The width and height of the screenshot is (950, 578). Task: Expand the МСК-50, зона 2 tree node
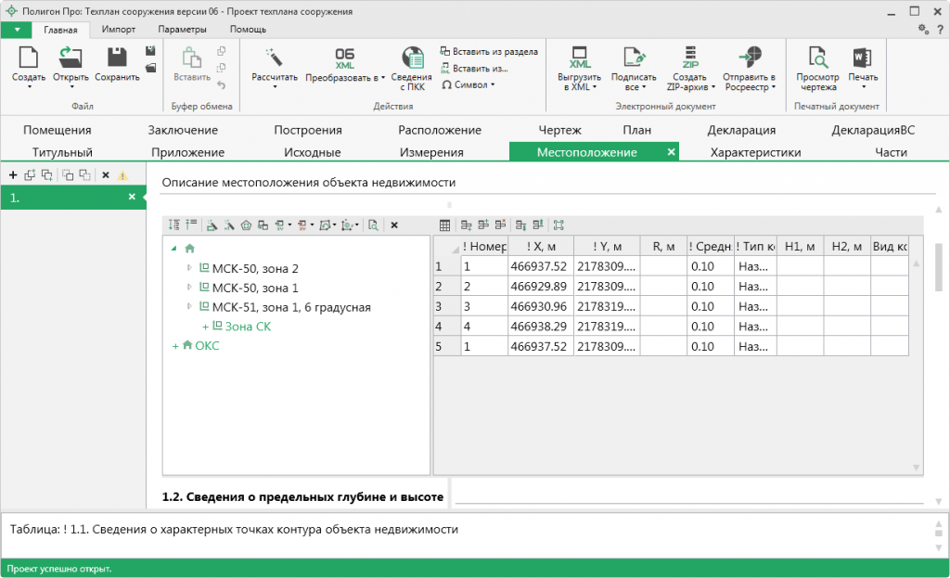189,268
